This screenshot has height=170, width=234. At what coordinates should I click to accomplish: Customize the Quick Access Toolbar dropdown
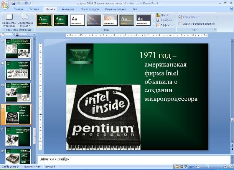pyautogui.click(x=33, y=3)
